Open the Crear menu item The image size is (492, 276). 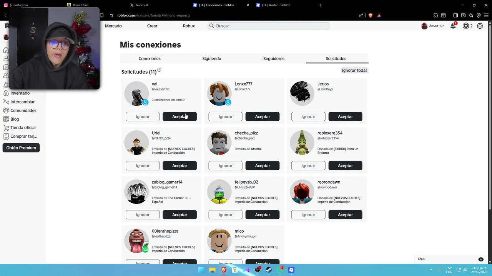coord(152,26)
